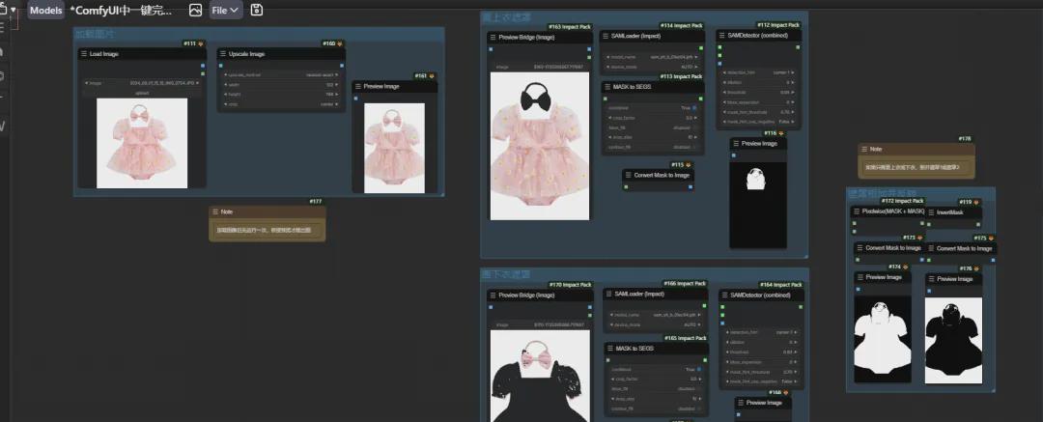Open menu icon of Note node #177
The image size is (1043, 422).
pos(214,211)
